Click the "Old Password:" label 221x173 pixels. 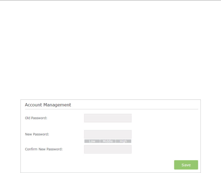point(36,118)
